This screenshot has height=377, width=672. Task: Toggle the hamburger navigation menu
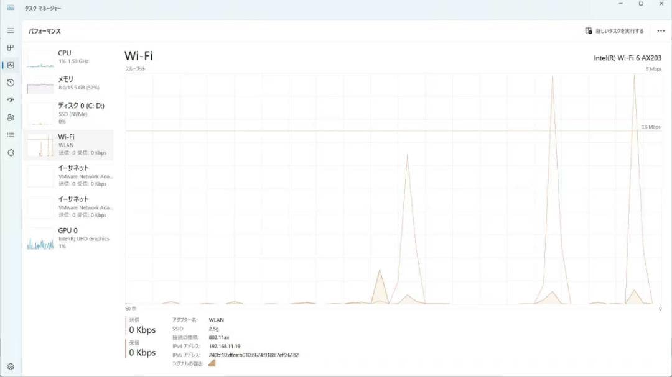pyautogui.click(x=11, y=30)
